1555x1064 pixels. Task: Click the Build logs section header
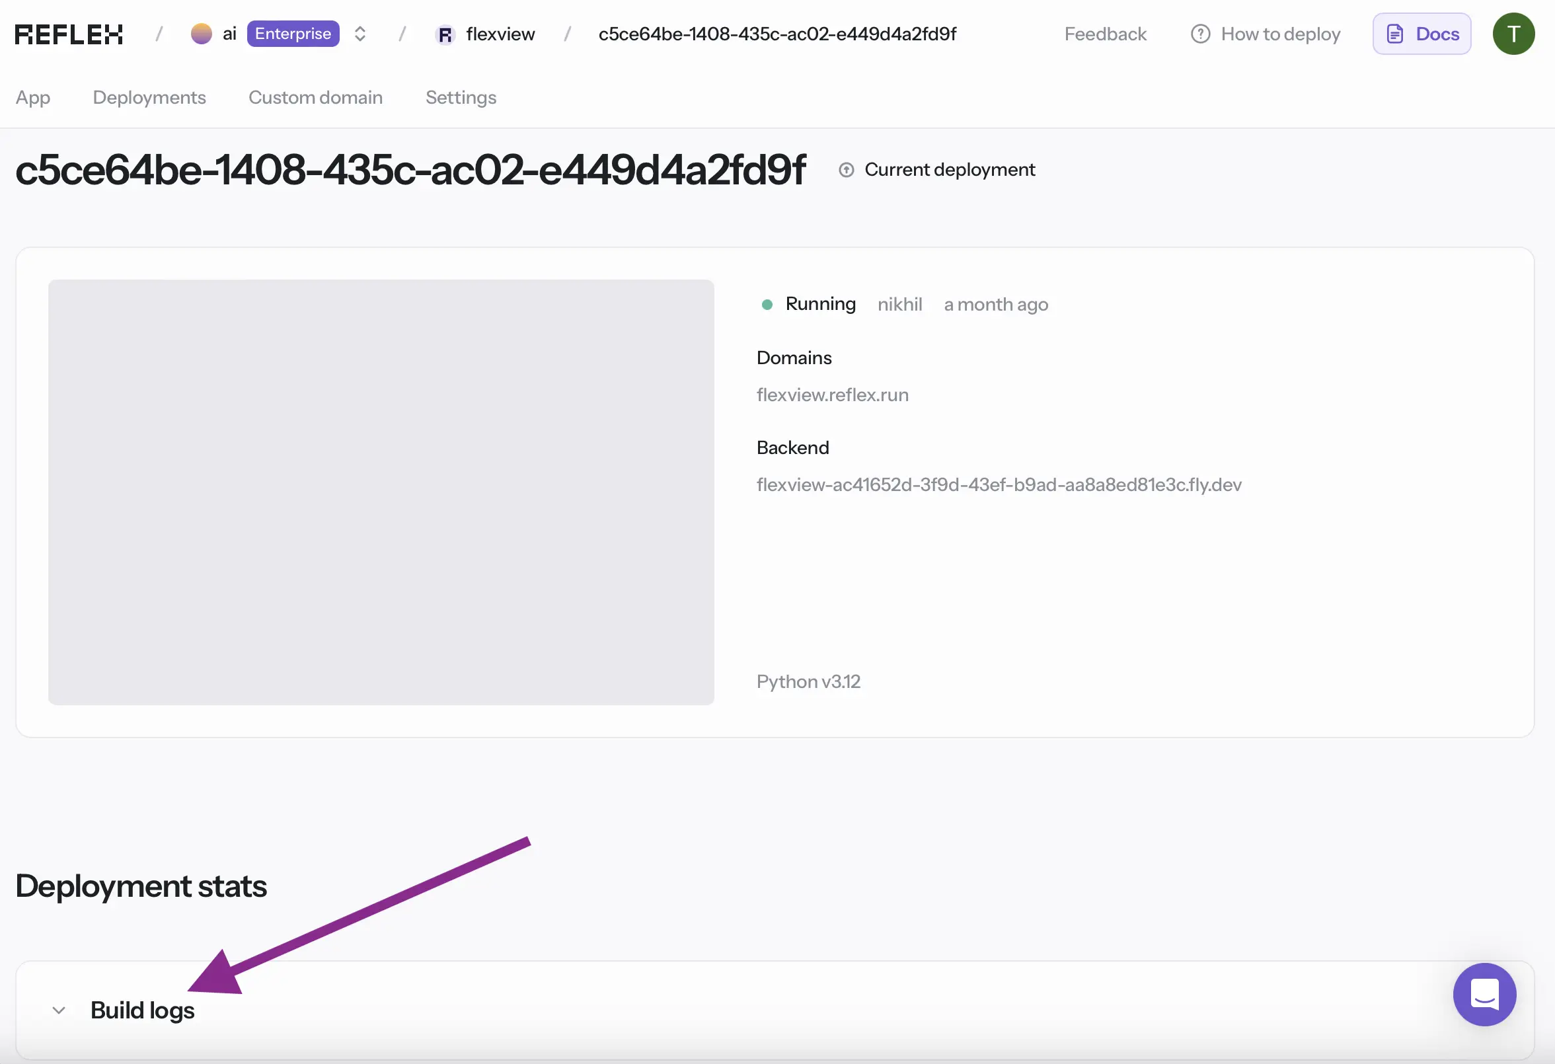point(143,1010)
